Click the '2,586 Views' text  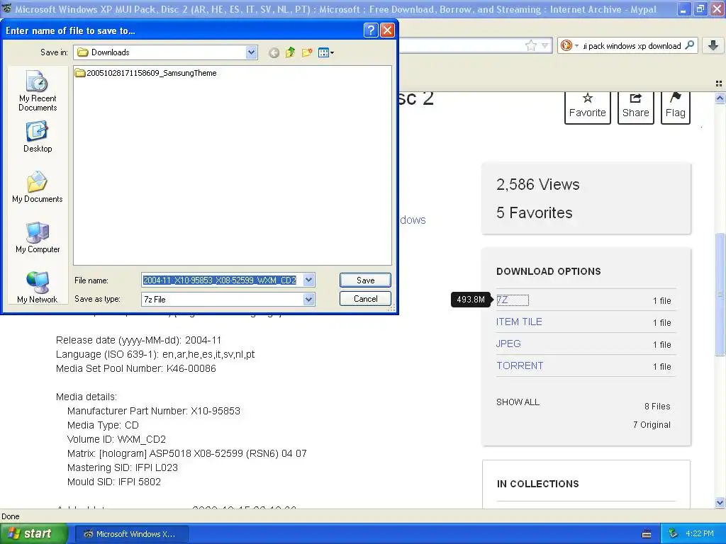tap(537, 185)
